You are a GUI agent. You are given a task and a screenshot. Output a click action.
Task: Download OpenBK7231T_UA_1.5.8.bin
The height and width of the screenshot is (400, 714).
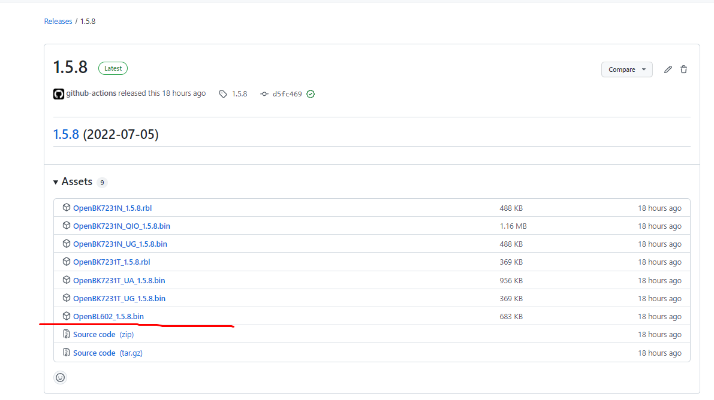point(119,280)
